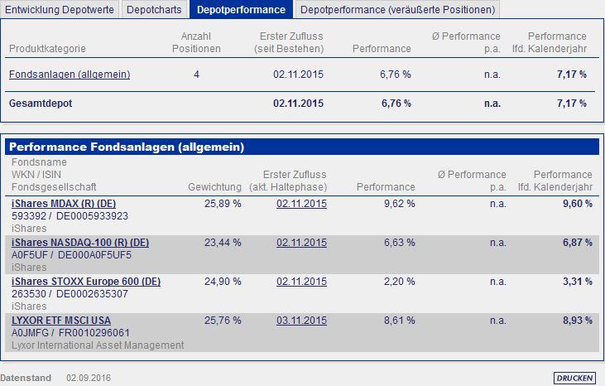Open the iShares NASDAQ-100 (R) (DE) link
This screenshot has height=386, width=605.
[80, 243]
